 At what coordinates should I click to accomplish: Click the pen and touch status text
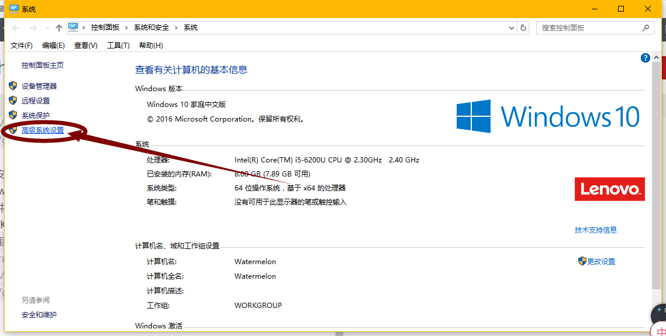(x=290, y=202)
